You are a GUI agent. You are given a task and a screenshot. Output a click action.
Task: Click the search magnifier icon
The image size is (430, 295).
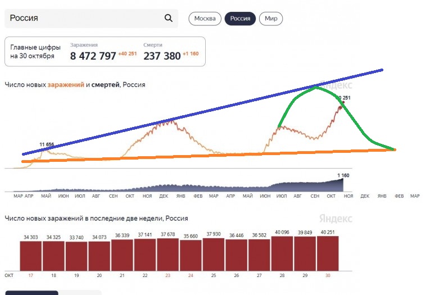169,19
